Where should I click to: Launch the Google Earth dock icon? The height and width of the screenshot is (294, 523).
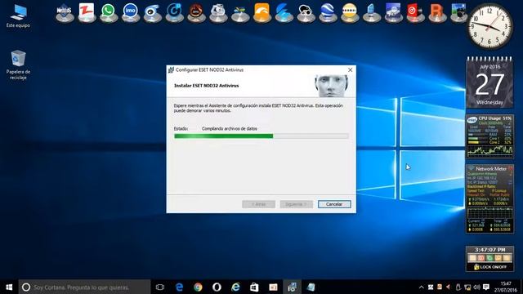click(x=328, y=13)
